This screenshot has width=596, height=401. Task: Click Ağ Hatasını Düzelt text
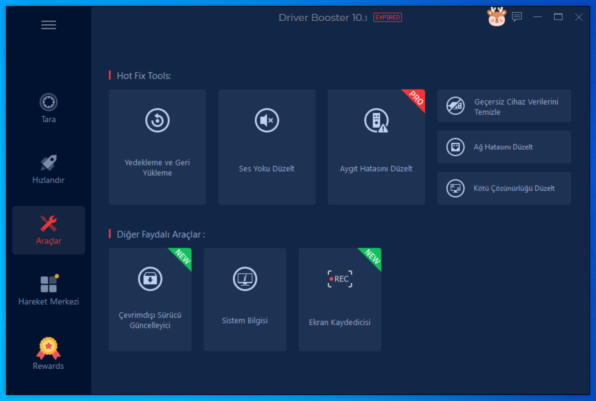[503, 147]
